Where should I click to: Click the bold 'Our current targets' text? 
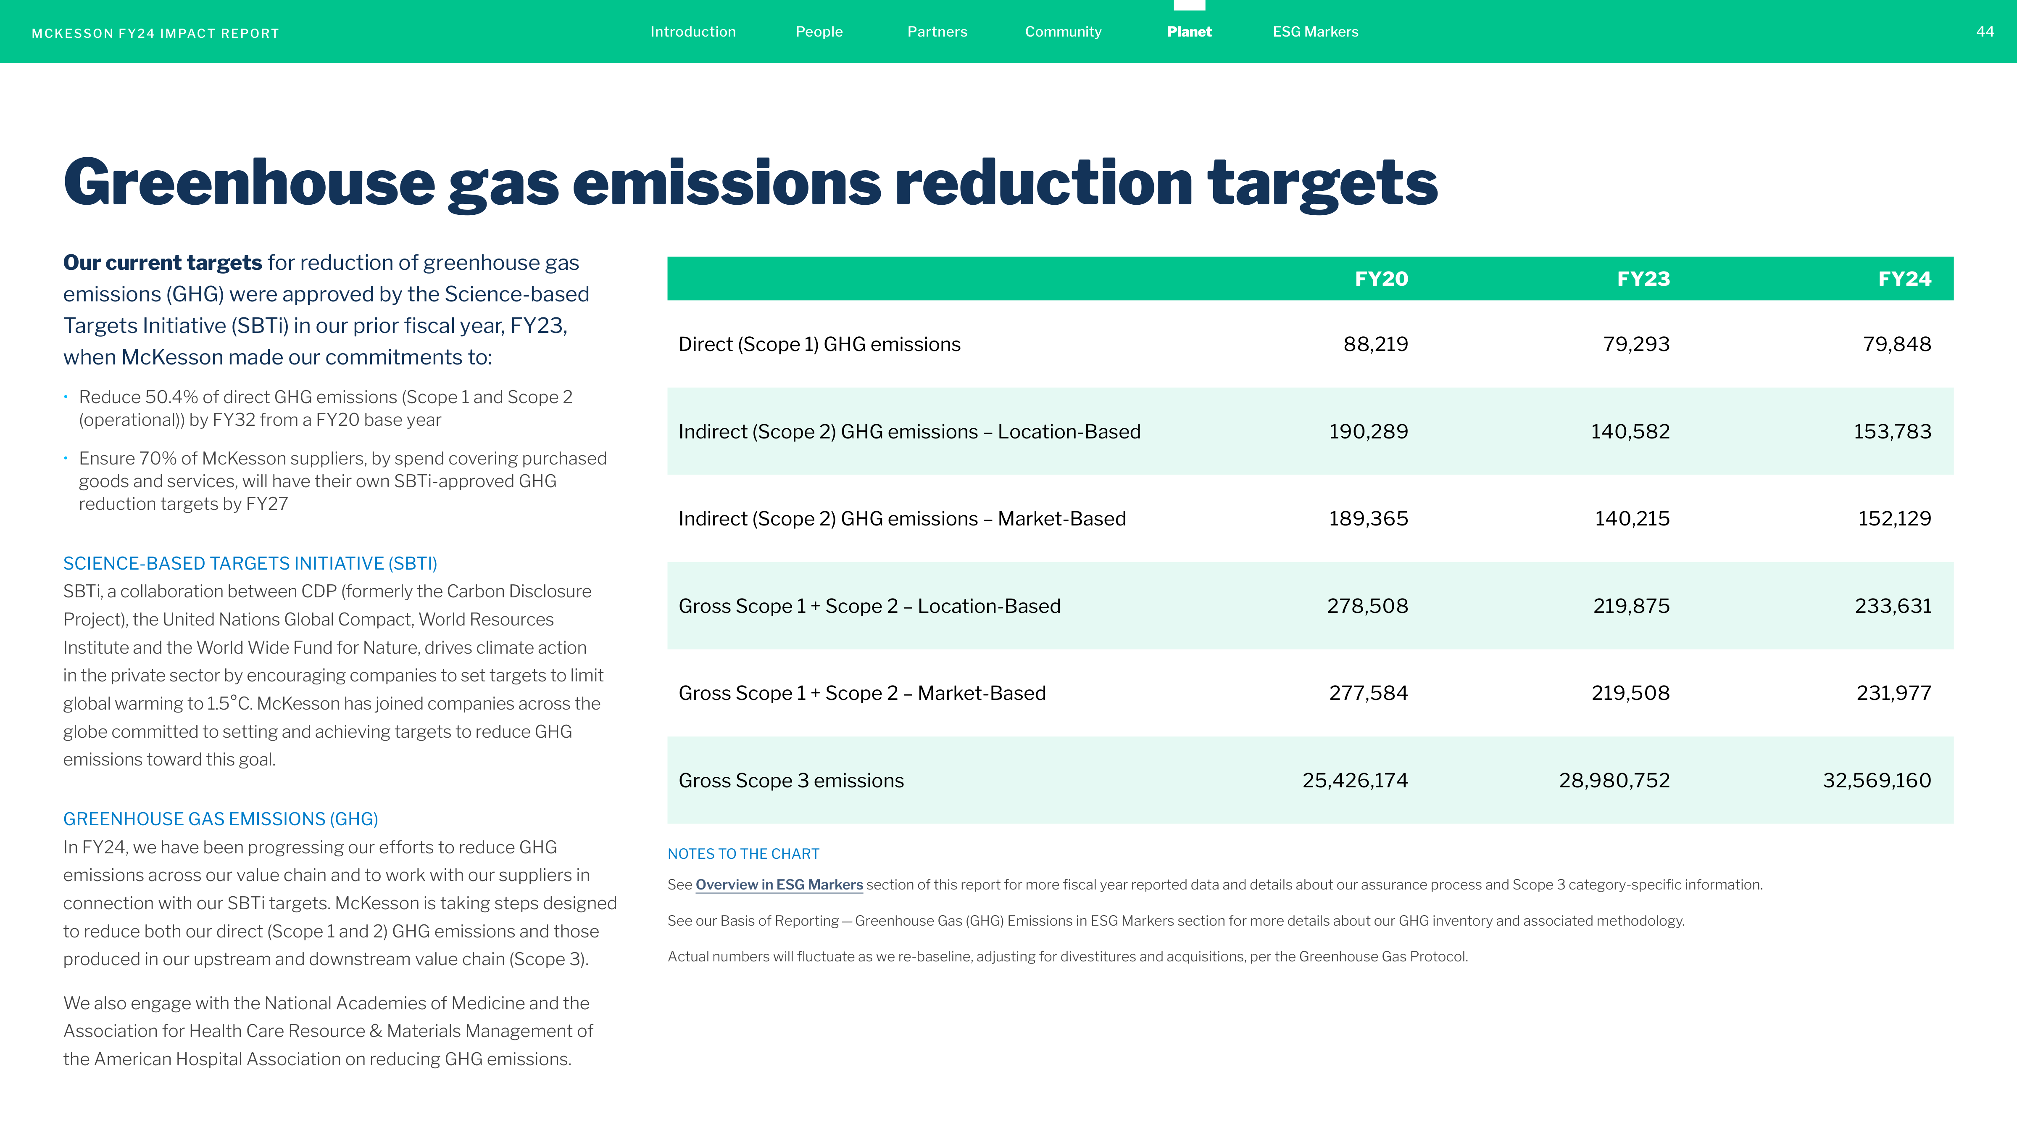(162, 262)
